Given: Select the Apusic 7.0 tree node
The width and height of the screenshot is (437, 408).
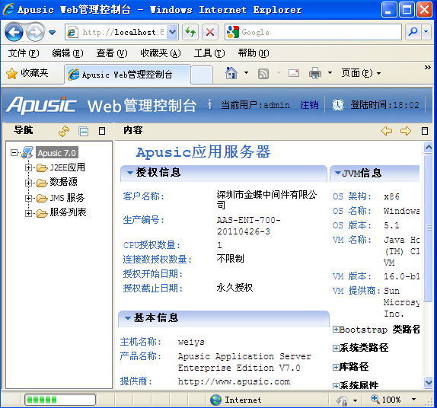Looking at the screenshot, I should point(57,153).
